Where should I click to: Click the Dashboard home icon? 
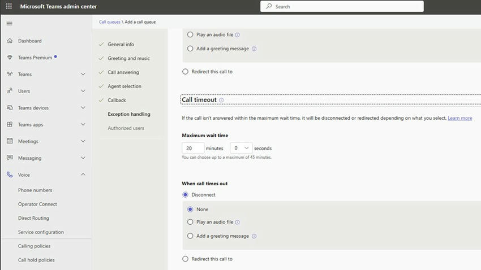[10, 41]
